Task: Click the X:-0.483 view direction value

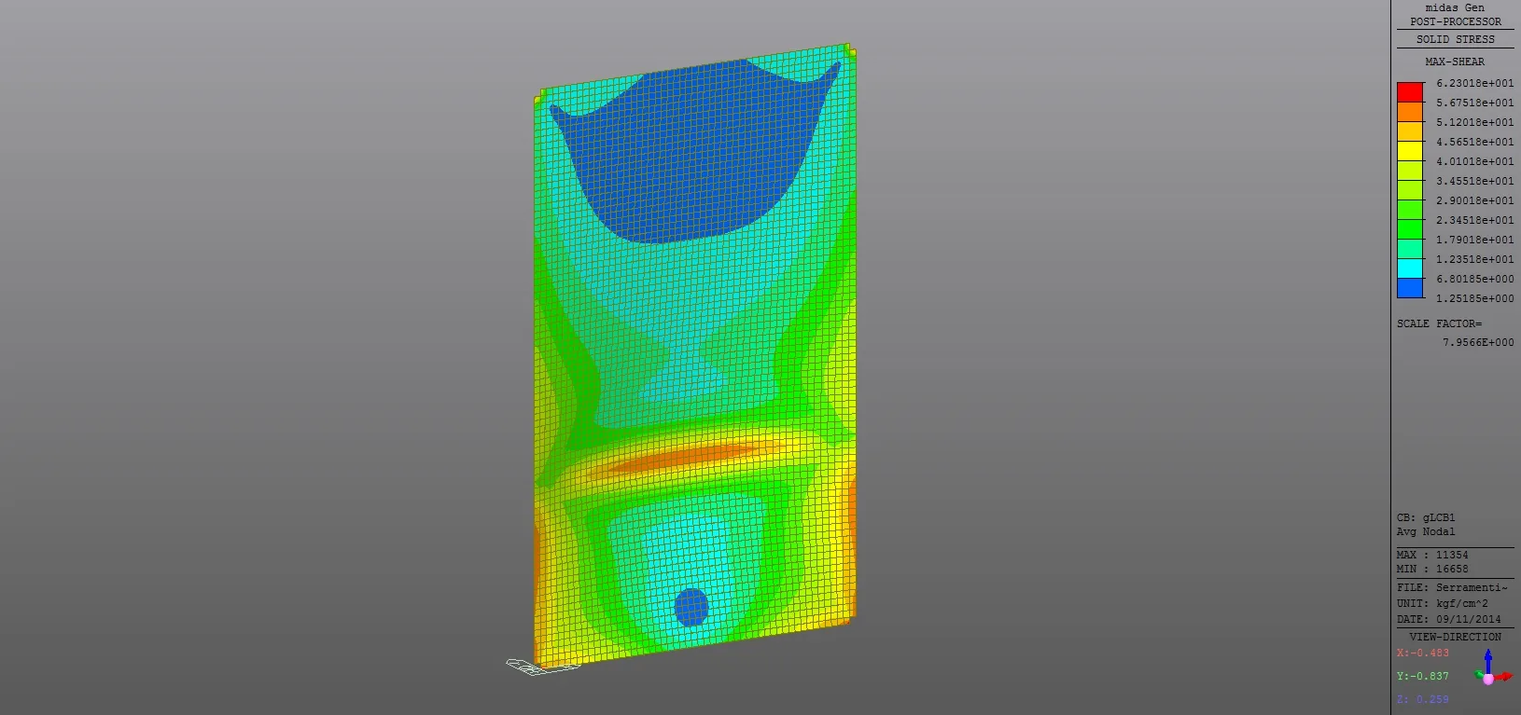Action: [x=1423, y=653]
